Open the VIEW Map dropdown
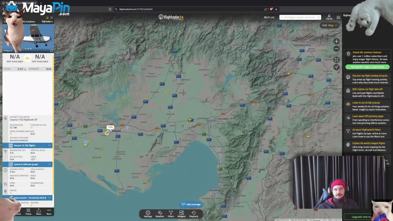 (x=329, y=25)
